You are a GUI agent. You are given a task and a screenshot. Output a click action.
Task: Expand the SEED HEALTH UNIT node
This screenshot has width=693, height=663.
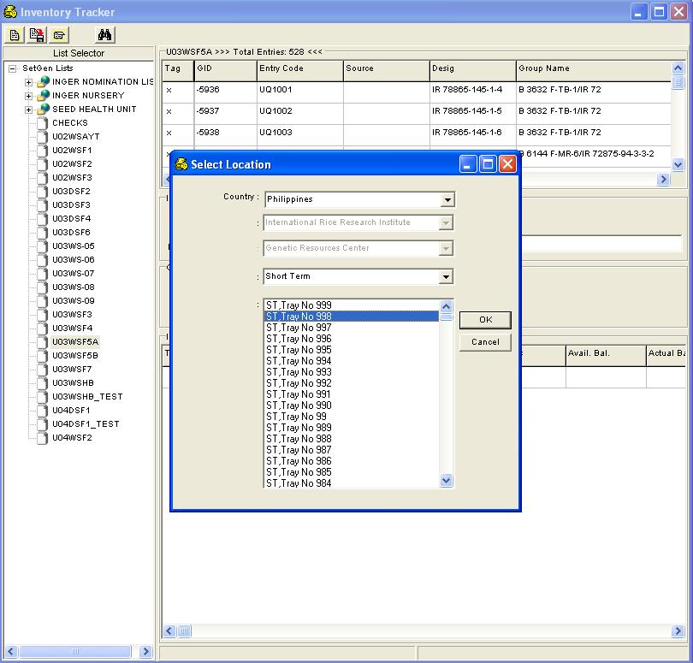pyautogui.click(x=29, y=110)
